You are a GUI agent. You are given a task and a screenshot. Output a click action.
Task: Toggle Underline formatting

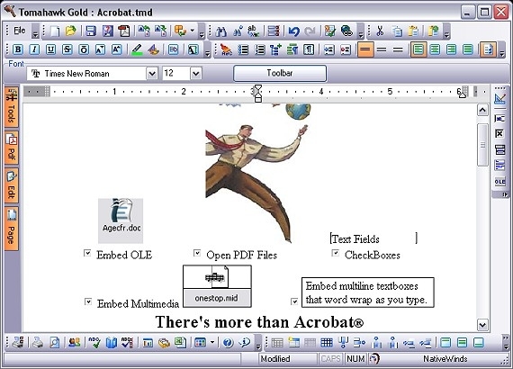[x=50, y=49]
